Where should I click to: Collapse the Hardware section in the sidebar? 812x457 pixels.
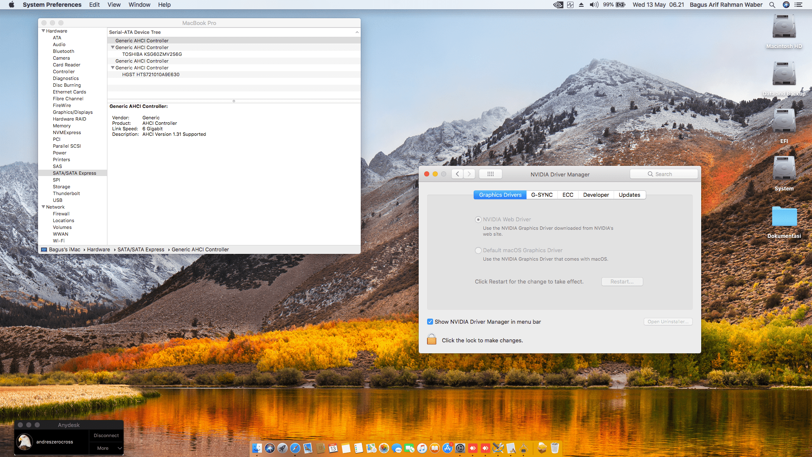(x=43, y=31)
